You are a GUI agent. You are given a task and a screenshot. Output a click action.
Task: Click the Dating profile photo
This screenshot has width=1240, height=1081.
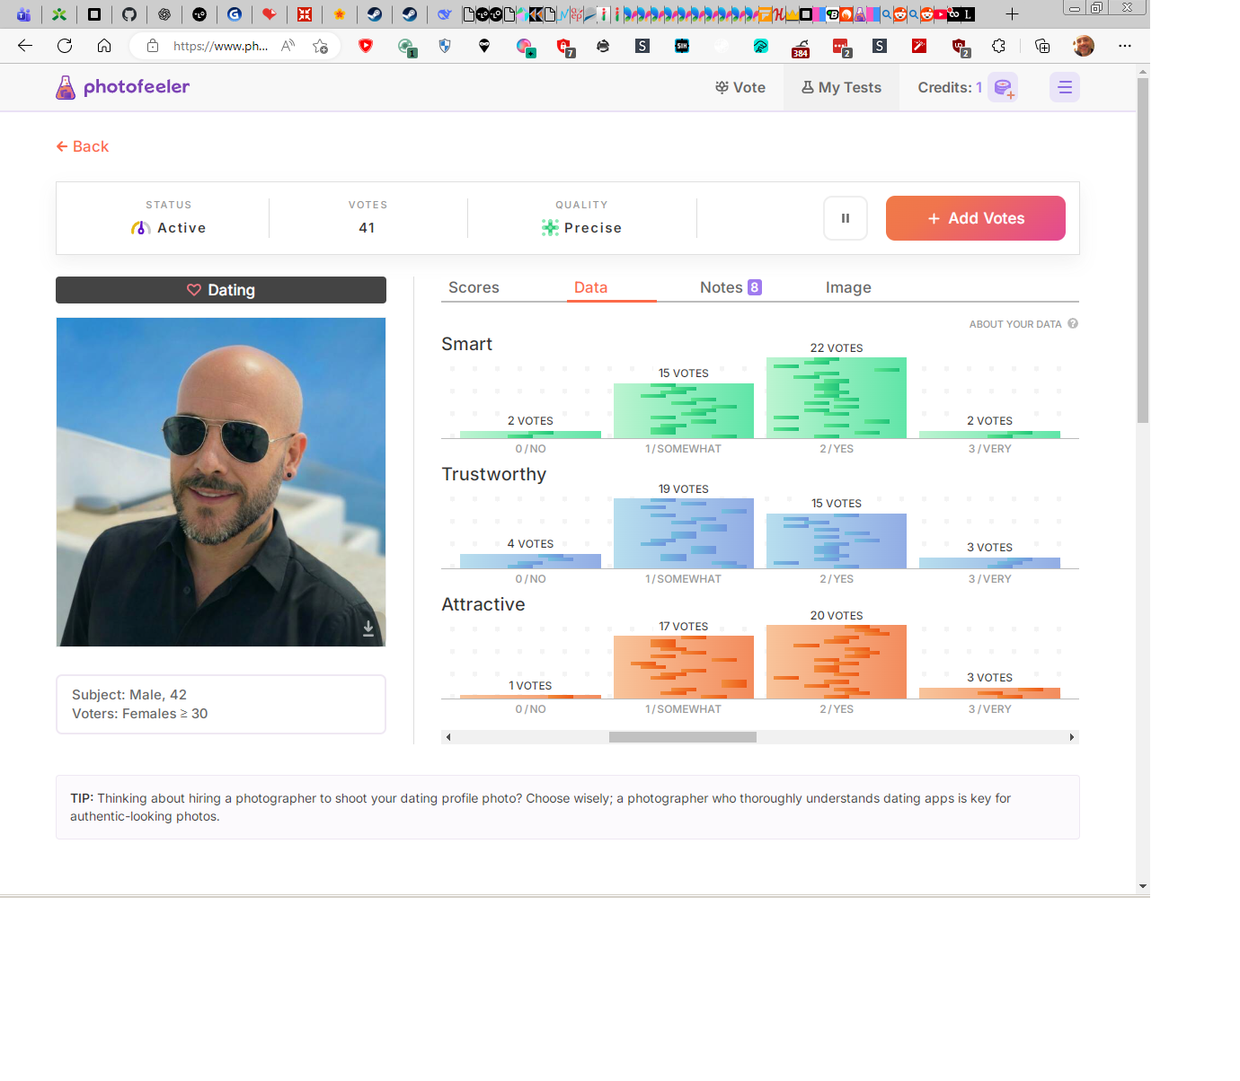(x=221, y=481)
